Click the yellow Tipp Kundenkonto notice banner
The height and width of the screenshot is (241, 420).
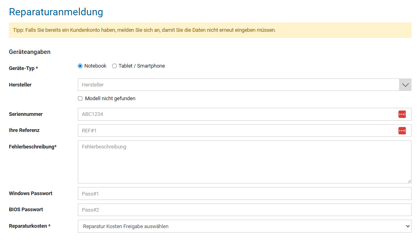pyautogui.click(x=210, y=30)
